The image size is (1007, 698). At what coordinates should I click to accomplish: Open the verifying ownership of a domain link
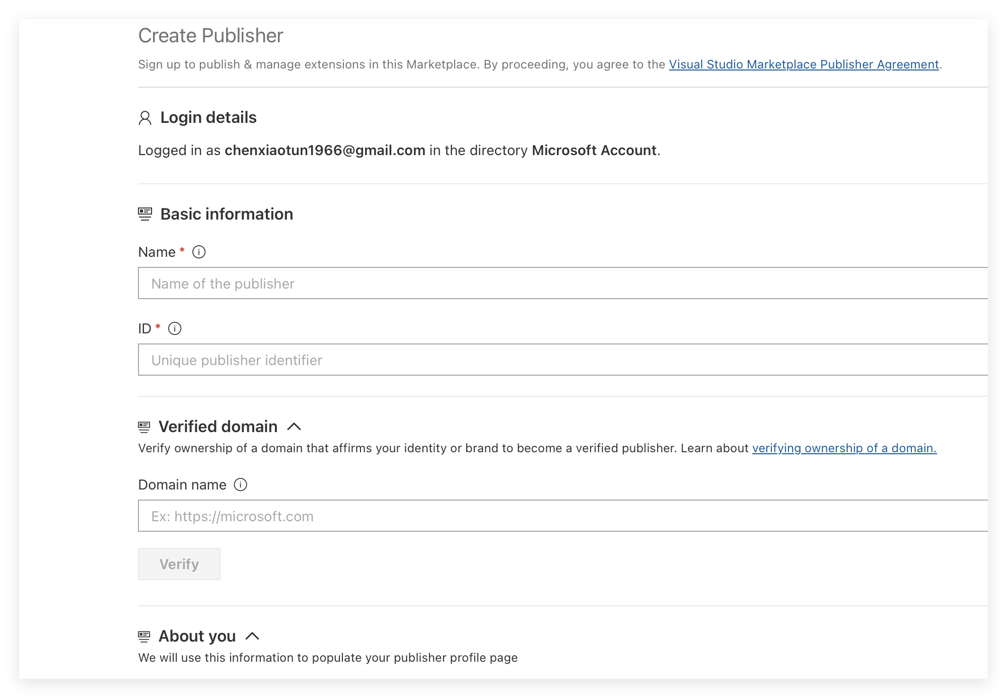point(844,448)
